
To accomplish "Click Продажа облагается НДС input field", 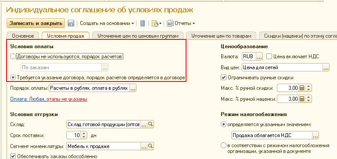I will coord(272,136).
